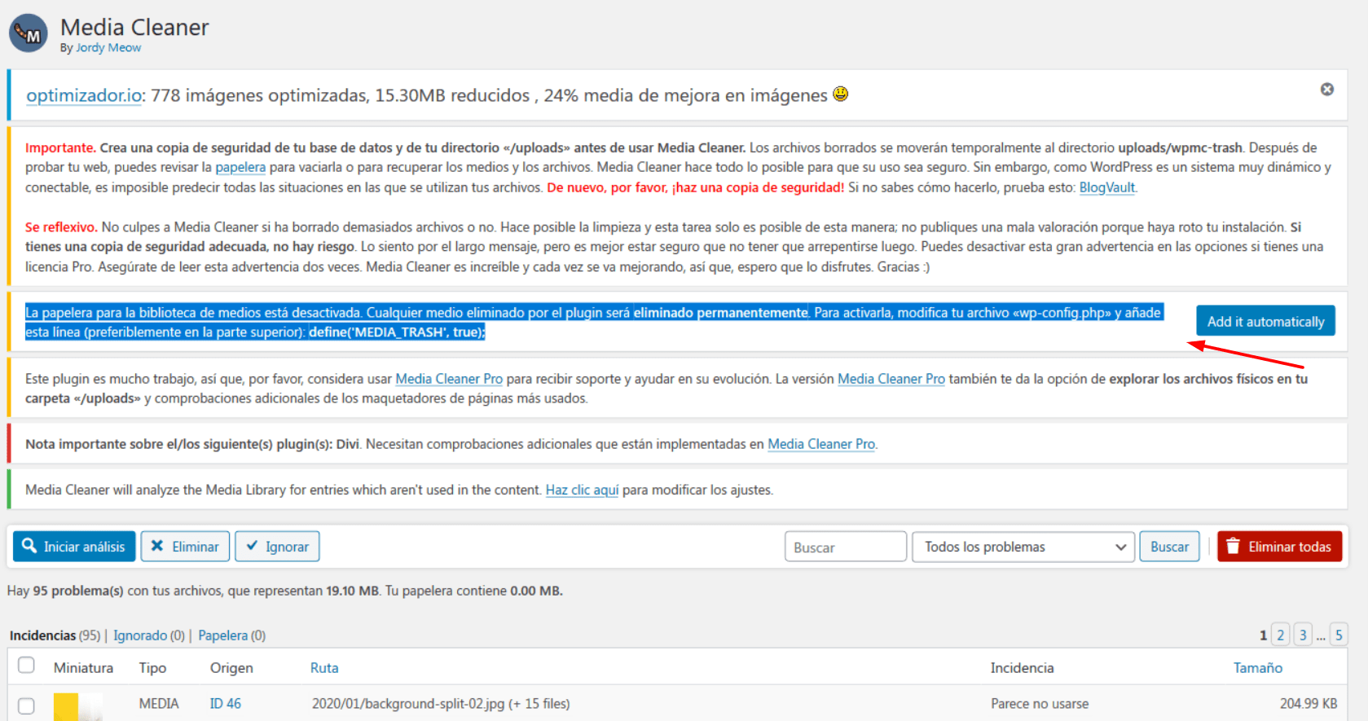The height and width of the screenshot is (721, 1368).
Task: Open the 'Todos los problemas' dropdown
Action: click(x=1023, y=547)
